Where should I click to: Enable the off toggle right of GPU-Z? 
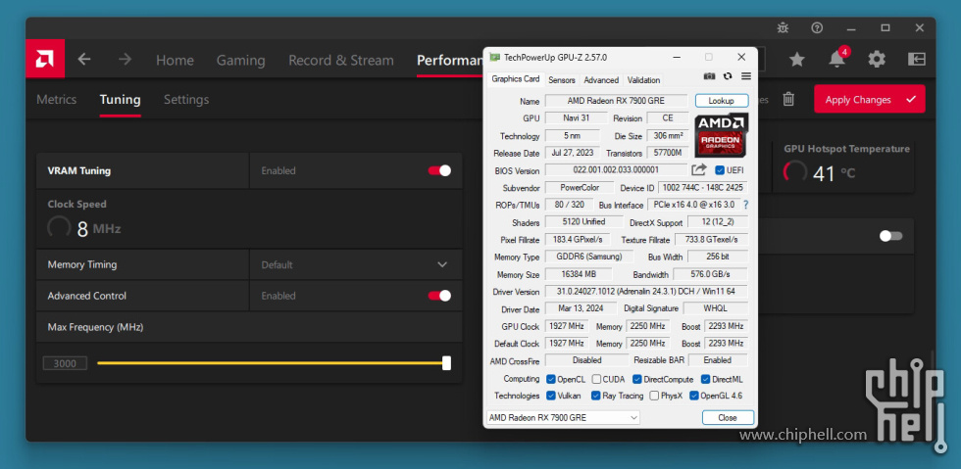click(890, 236)
